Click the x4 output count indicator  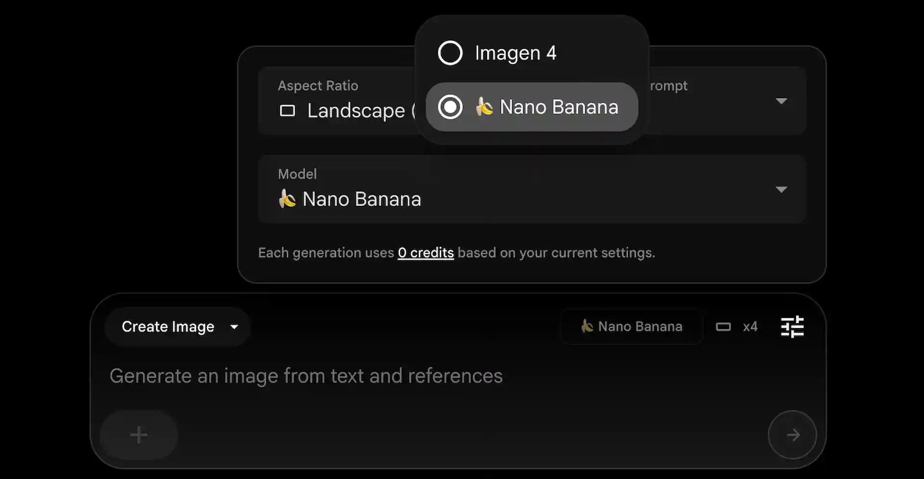pos(750,327)
